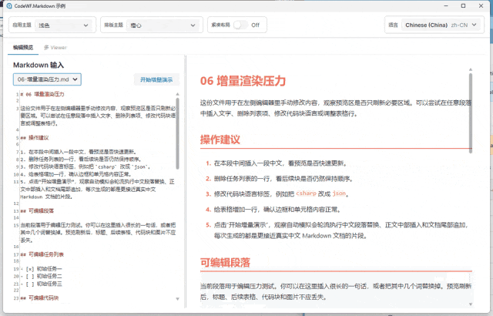
Task: Click the 'csharp' inline code in preview
Action: pos(306,193)
